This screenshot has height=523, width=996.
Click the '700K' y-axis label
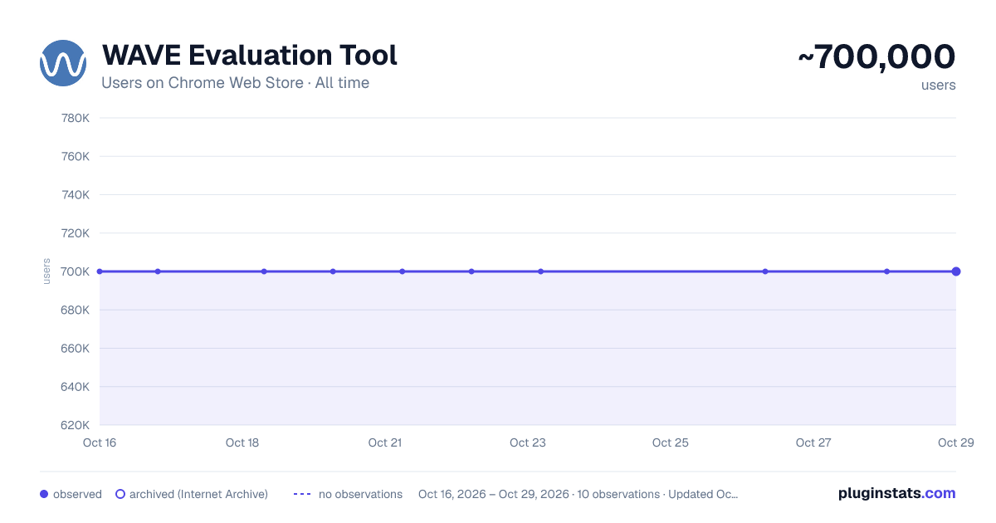[x=76, y=271]
